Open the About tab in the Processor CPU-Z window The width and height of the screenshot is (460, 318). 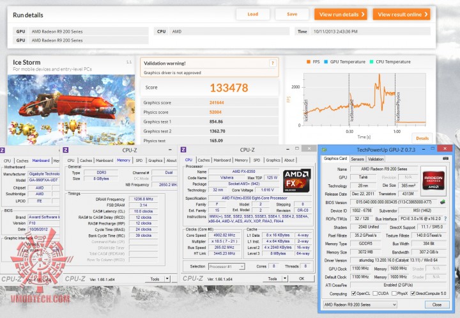[289, 160]
